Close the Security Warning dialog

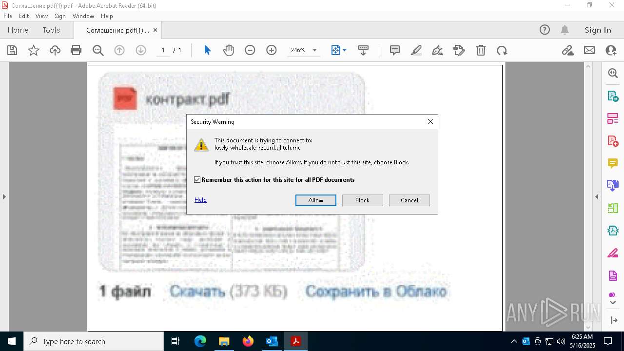[x=430, y=121]
